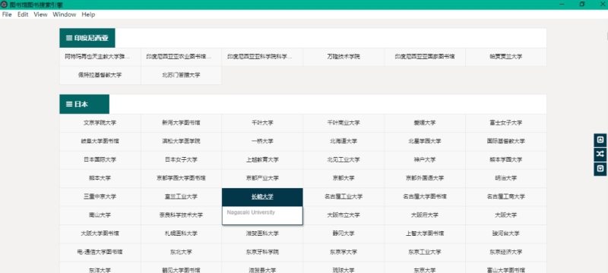Select 京都外国语大学
608x273 pixels.
click(x=425, y=178)
